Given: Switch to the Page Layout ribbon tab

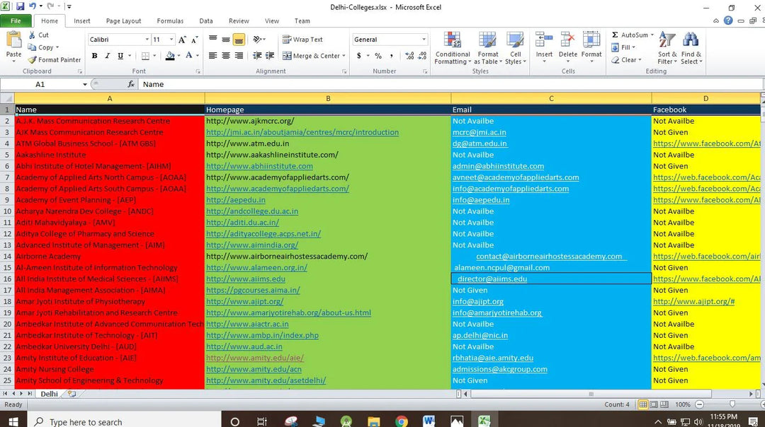Looking at the screenshot, I should click(x=123, y=21).
